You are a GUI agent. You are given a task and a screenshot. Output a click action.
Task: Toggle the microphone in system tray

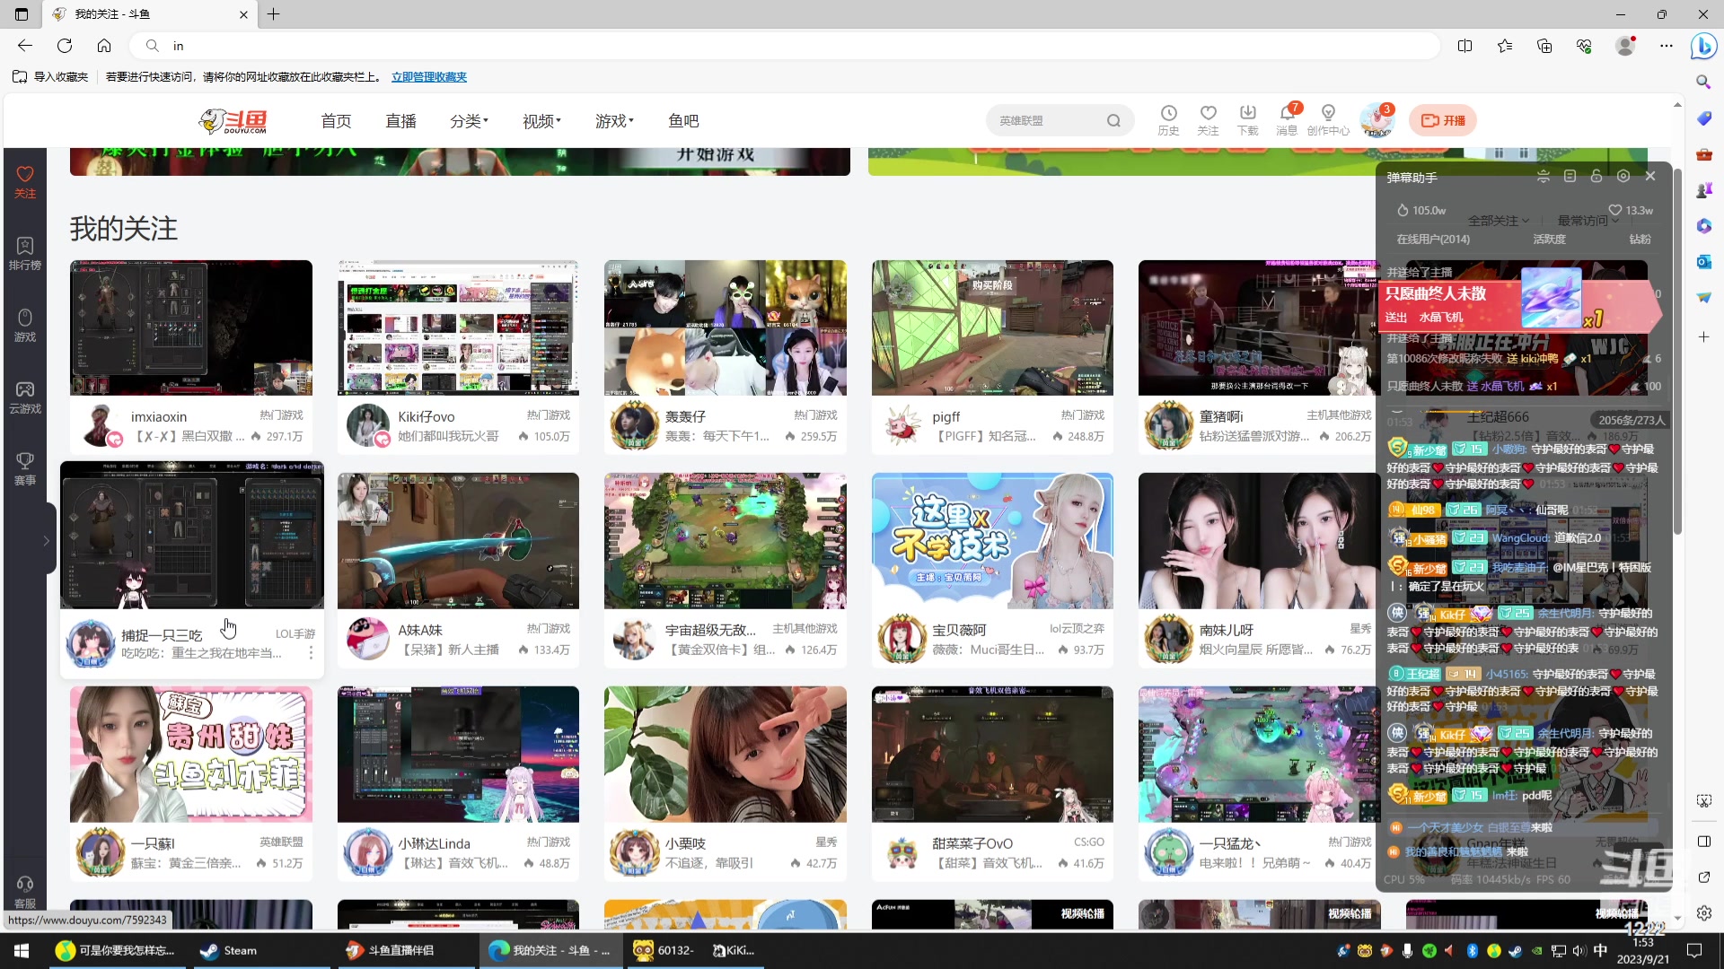coord(1408,951)
